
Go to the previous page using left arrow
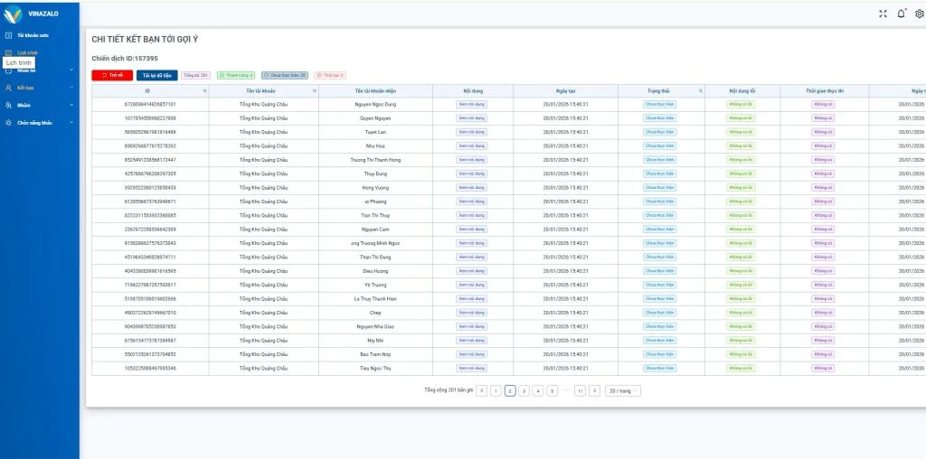pos(481,390)
